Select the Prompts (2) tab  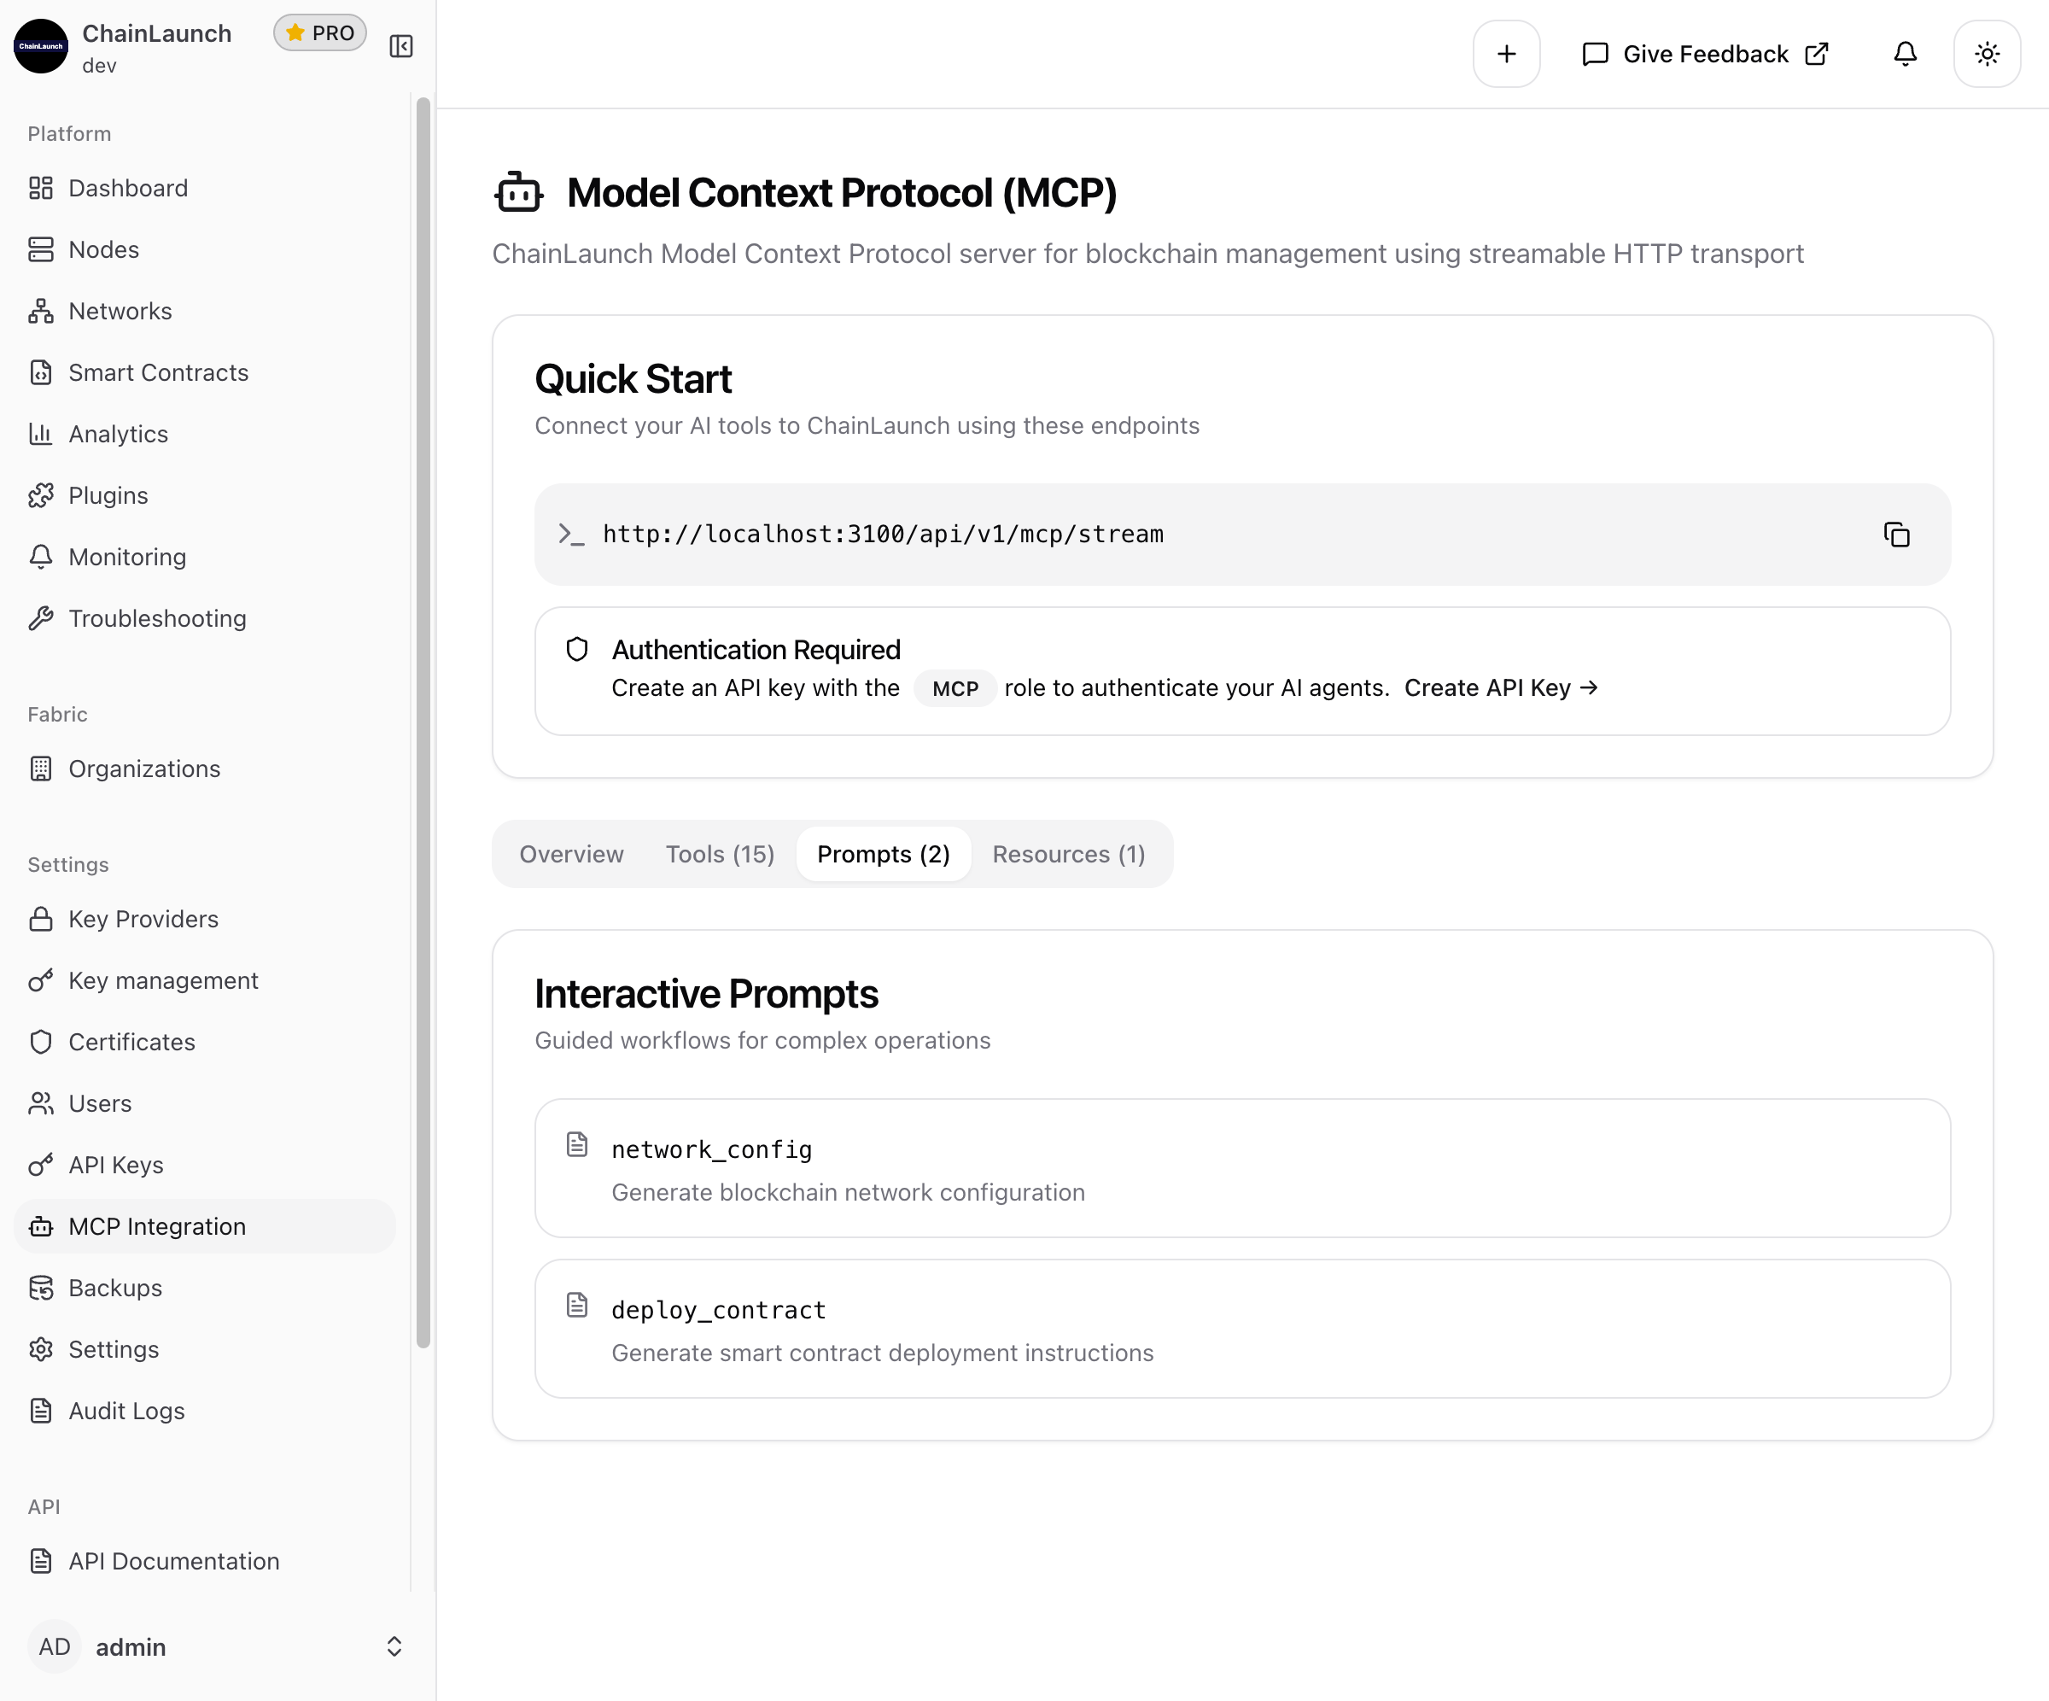pos(883,854)
